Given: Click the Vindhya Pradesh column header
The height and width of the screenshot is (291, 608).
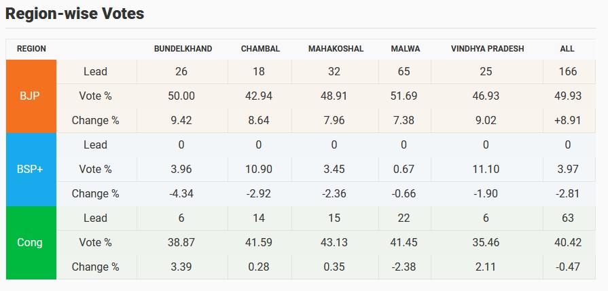Looking at the screenshot, I should 486,49.
